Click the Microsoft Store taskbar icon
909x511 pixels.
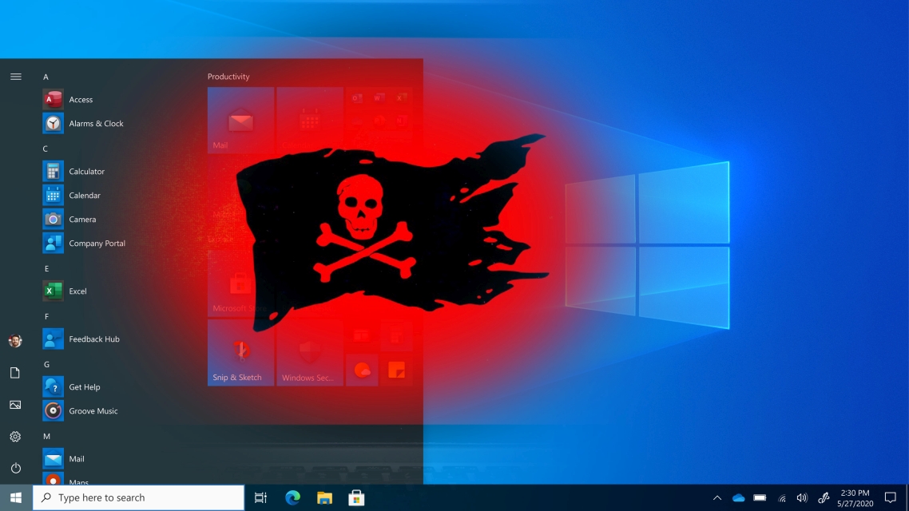pyautogui.click(x=356, y=498)
